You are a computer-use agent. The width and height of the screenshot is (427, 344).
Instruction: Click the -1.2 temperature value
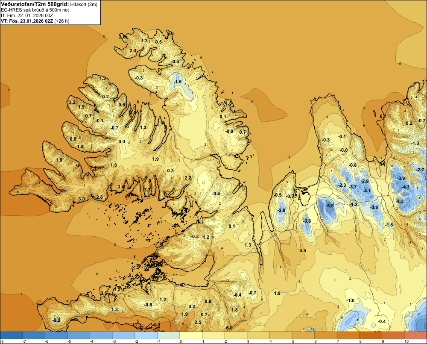pyautogui.click(x=354, y=204)
